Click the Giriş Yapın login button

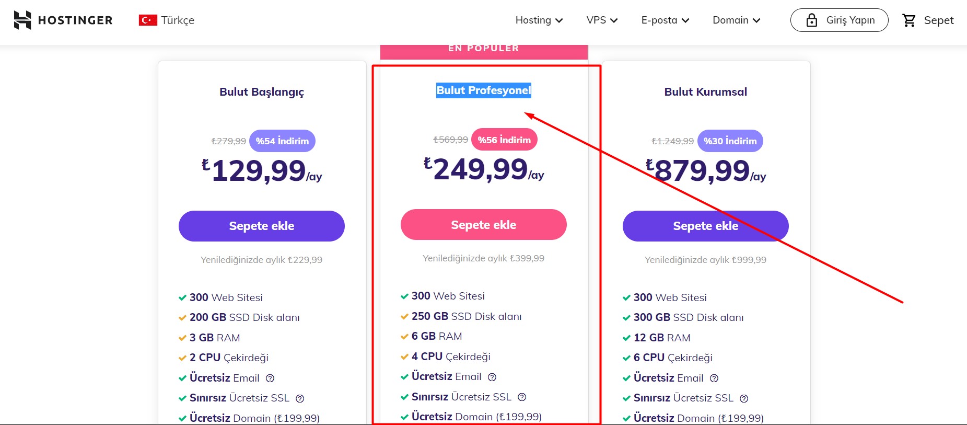tap(840, 20)
